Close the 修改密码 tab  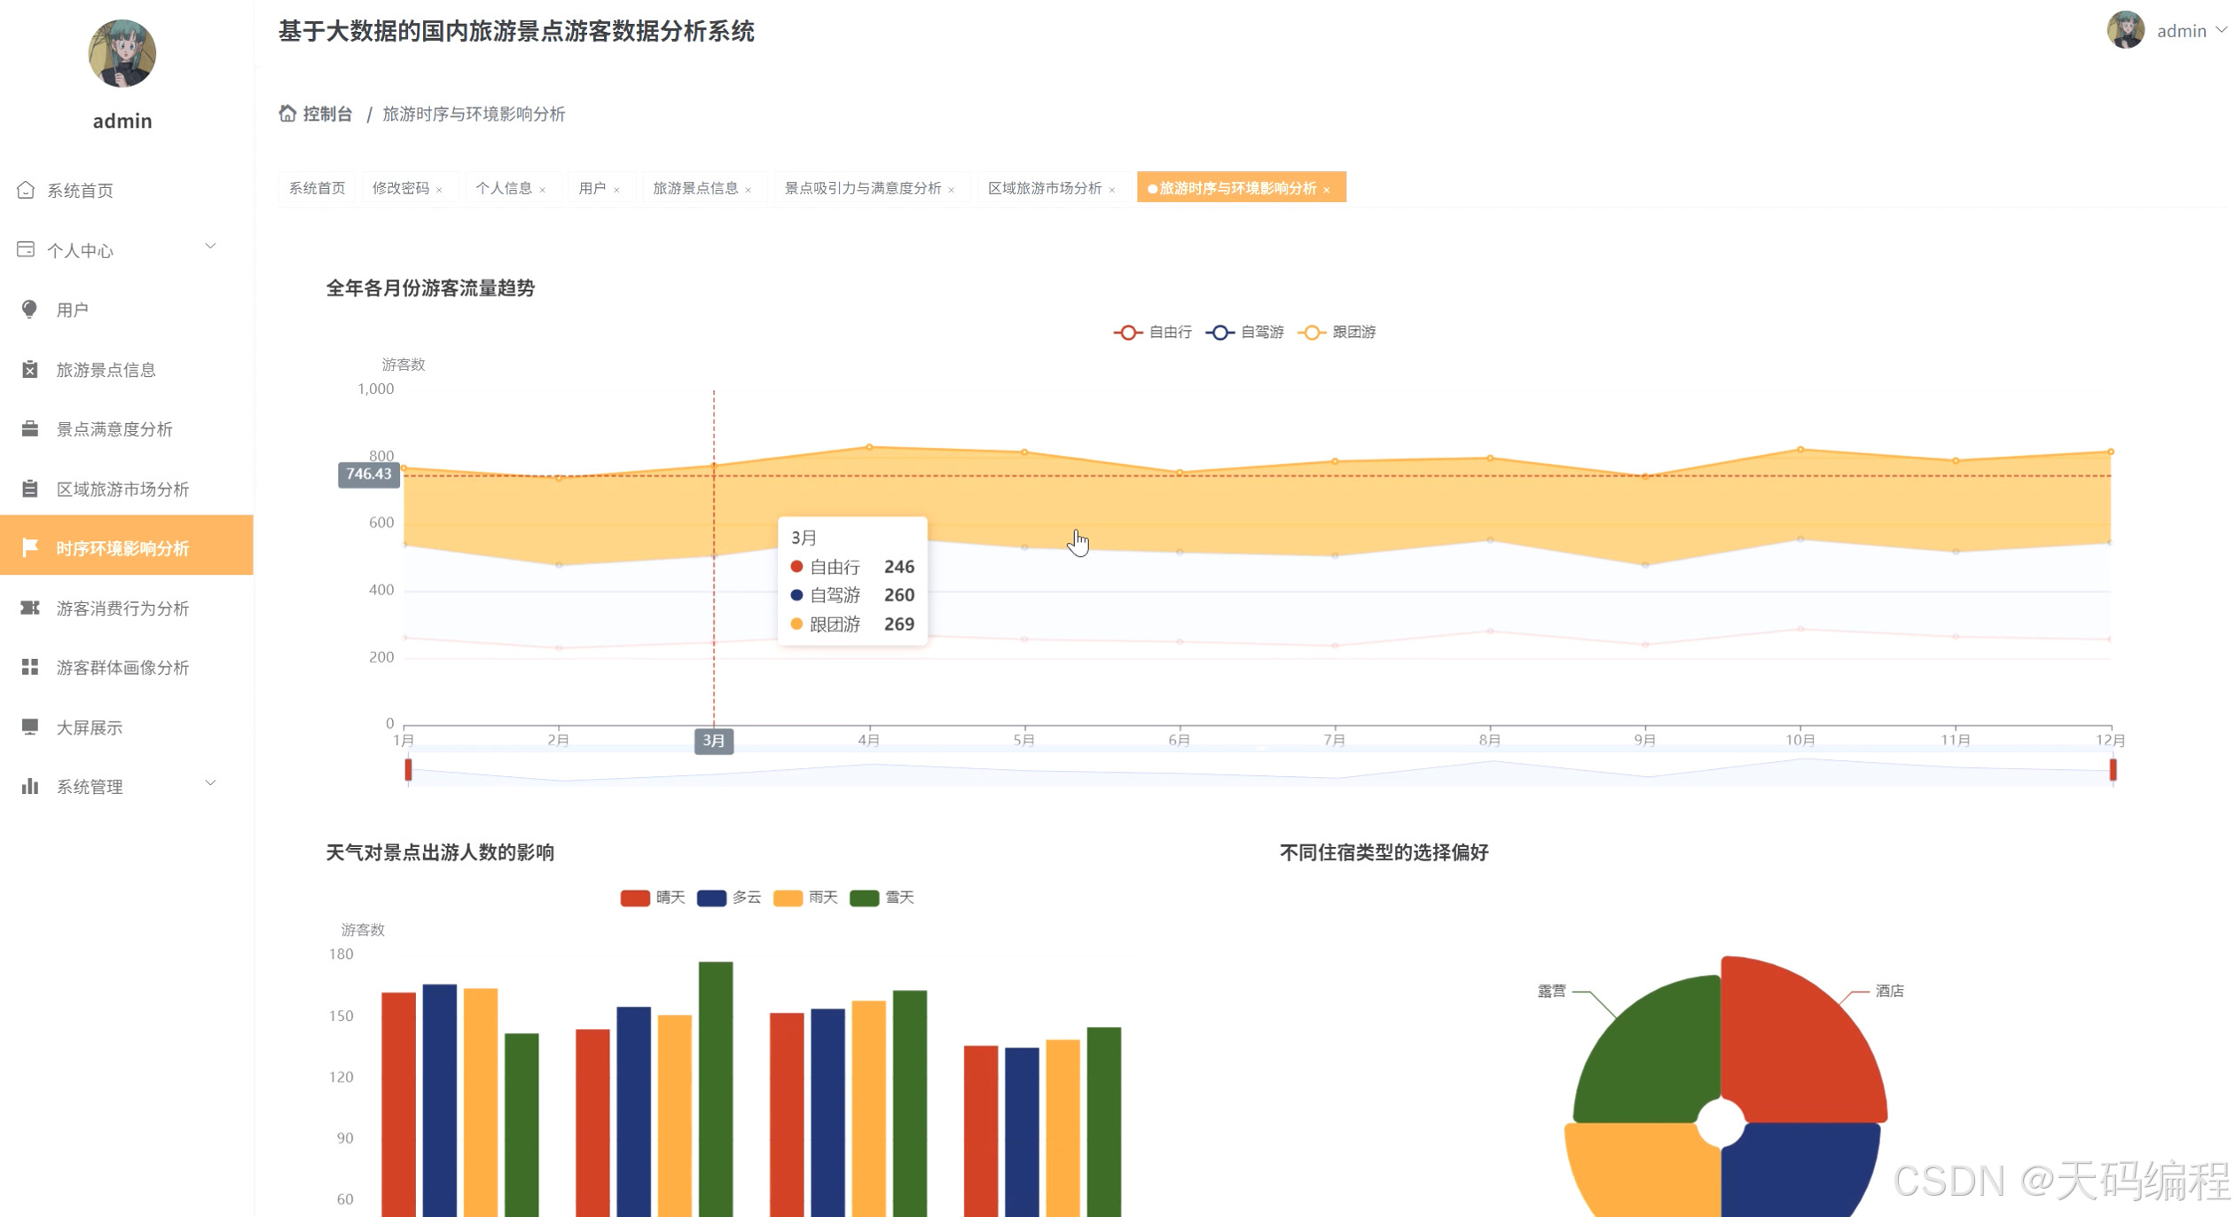(x=439, y=190)
